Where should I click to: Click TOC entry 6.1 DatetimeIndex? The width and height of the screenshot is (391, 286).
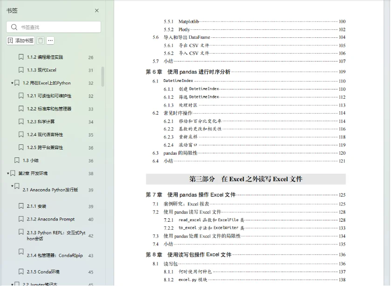(x=249, y=81)
